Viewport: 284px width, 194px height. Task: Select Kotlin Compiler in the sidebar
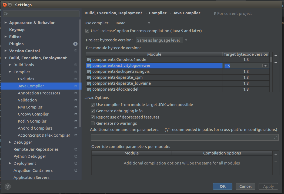point(32,121)
